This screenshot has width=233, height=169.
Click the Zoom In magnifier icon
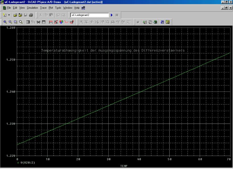pos(5,22)
